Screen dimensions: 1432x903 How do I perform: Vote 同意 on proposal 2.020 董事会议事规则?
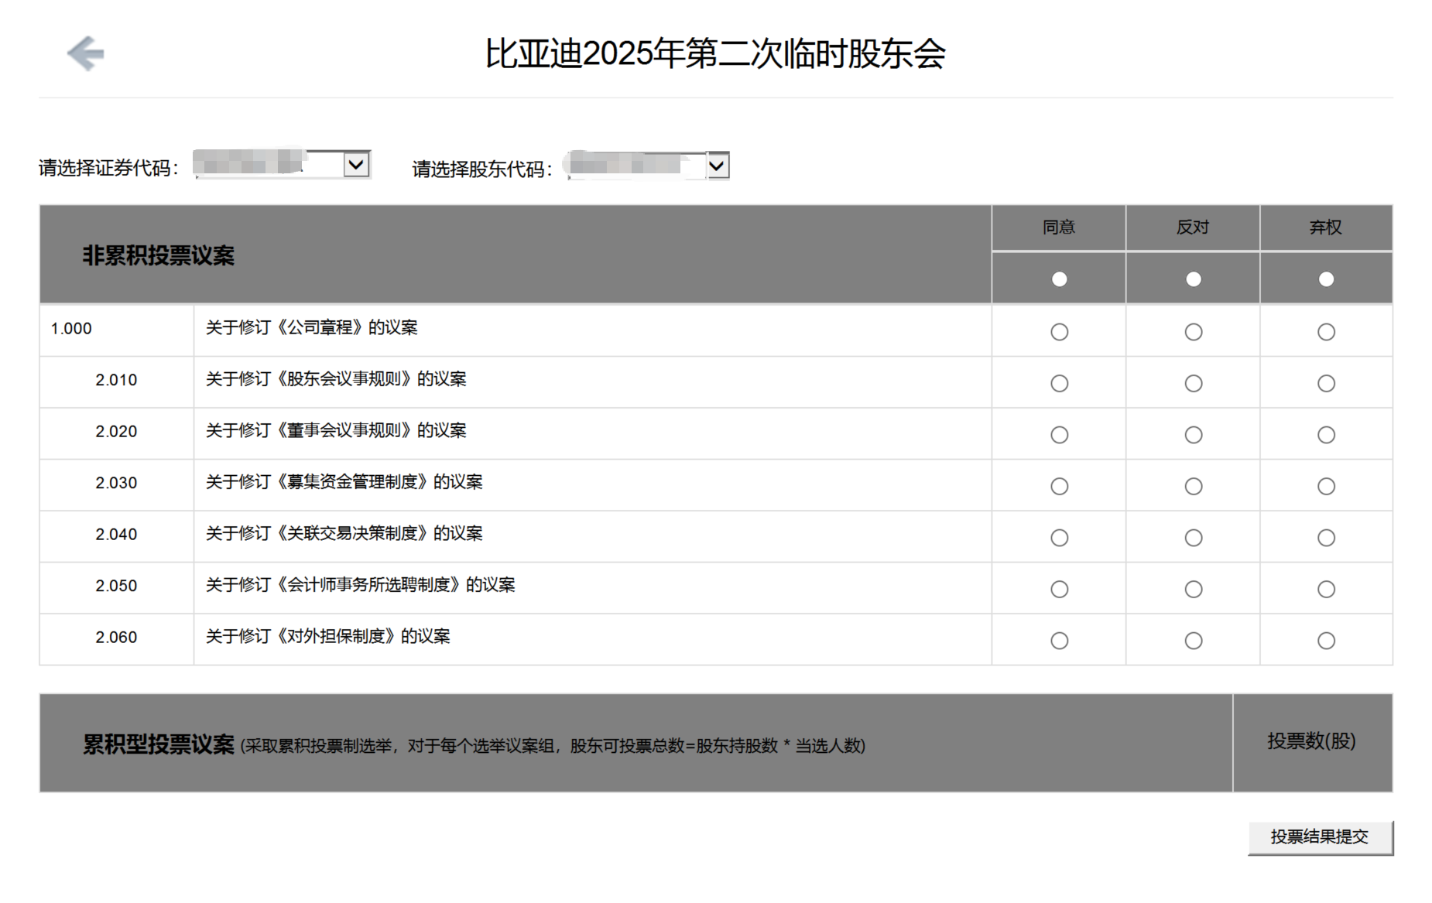[1059, 435]
